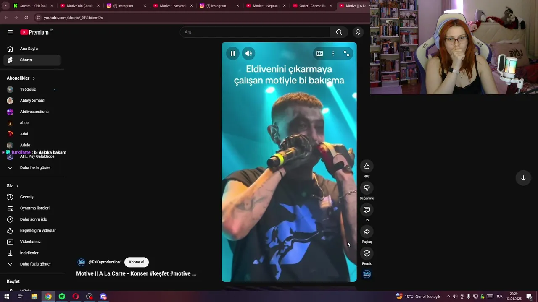Dislike the Short with thumbs down

367,188
